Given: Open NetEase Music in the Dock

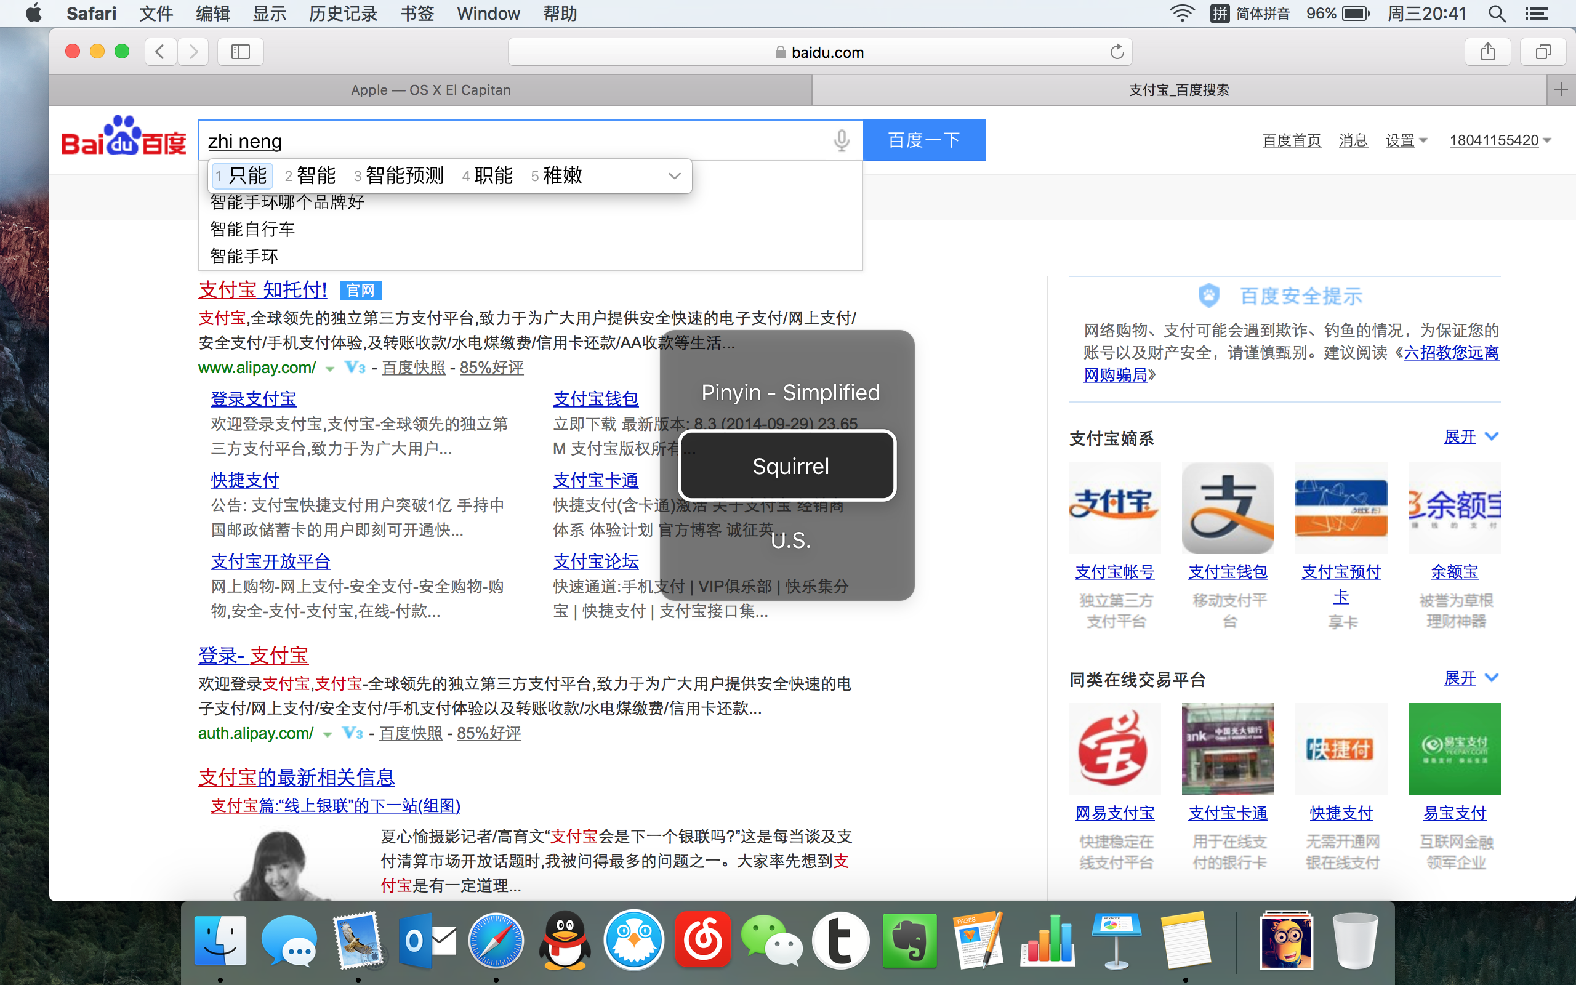Looking at the screenshot, I should coord(703,940).
